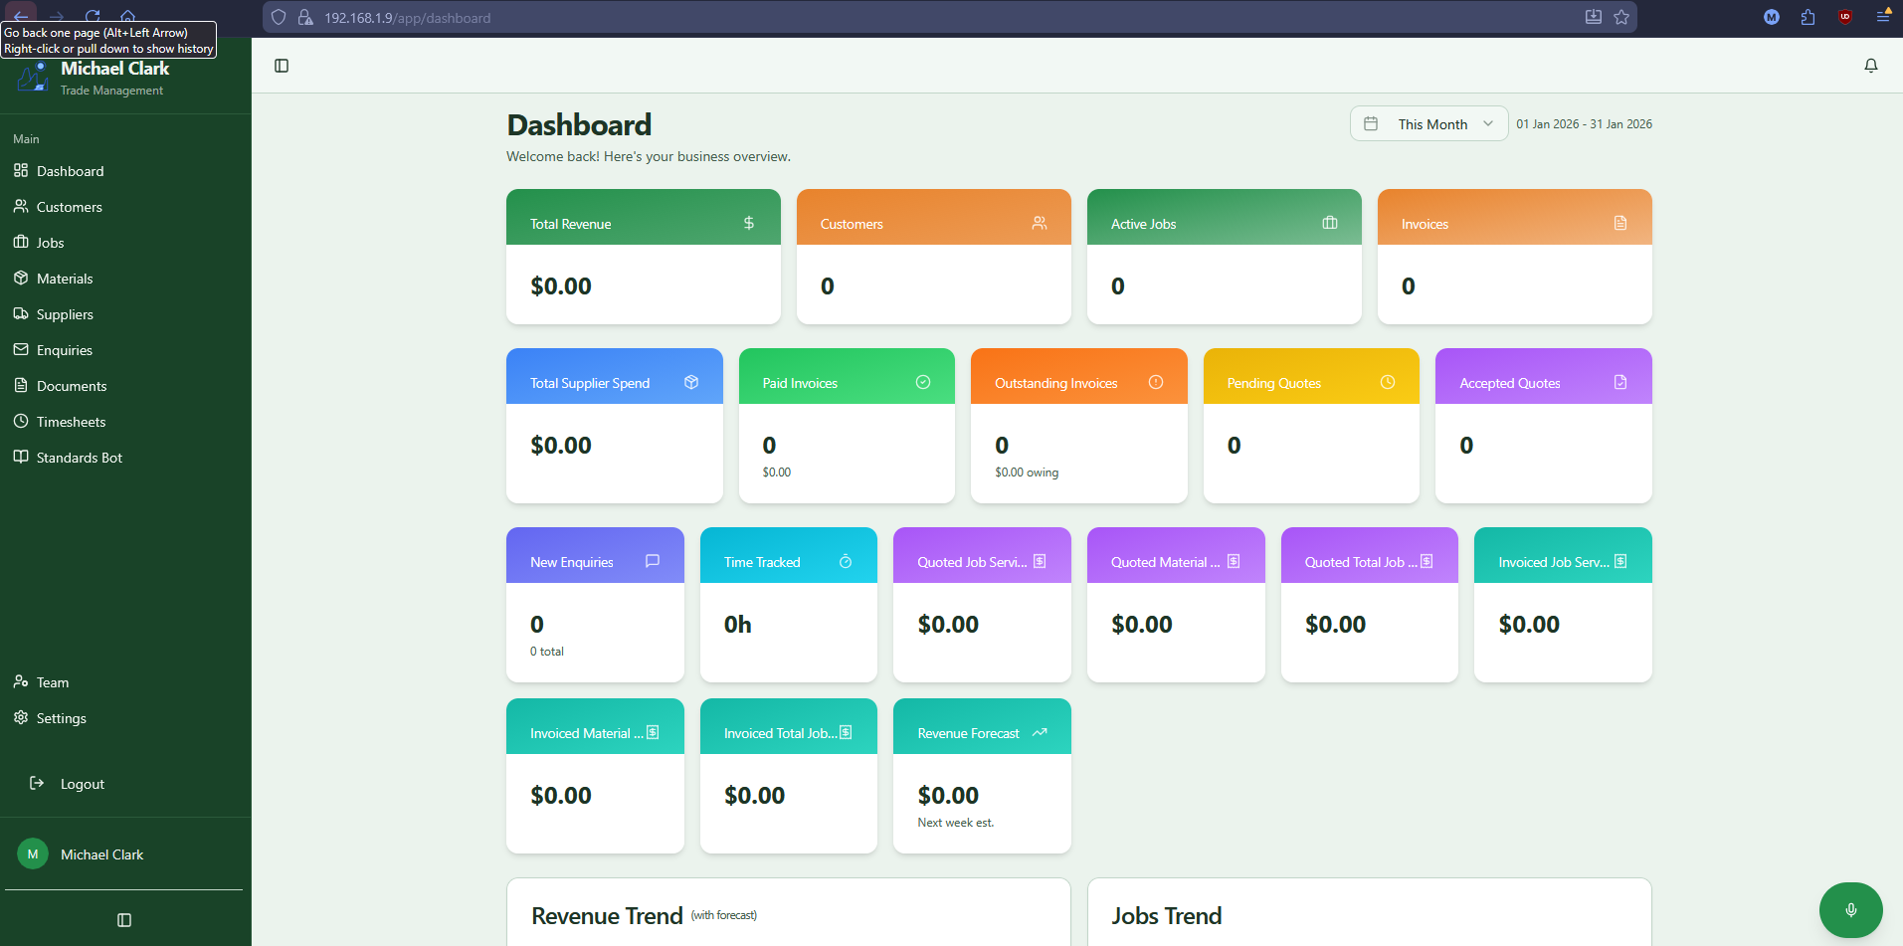Select the Jobs briefcase icon in sidebar
The image size is (1903, 946).
click(21, 242)
